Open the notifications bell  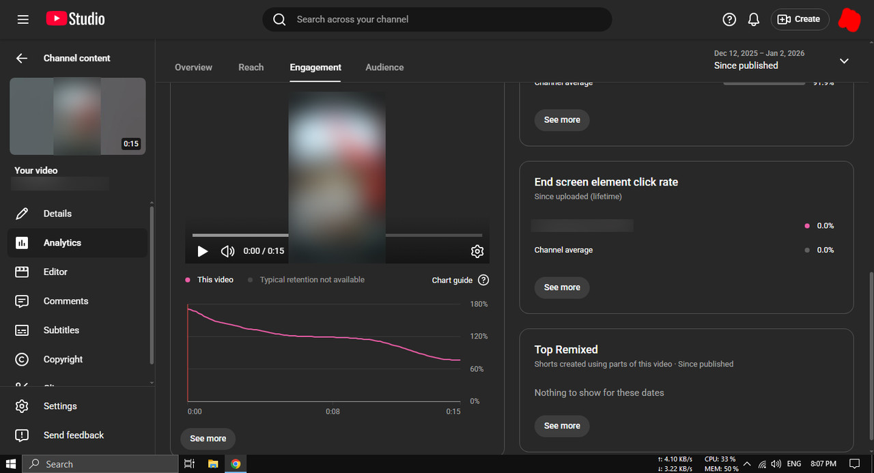754,19
